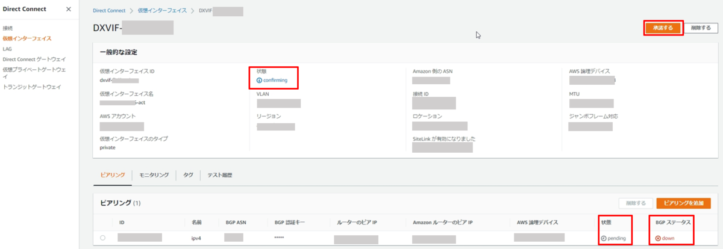Click the ID column header
Screen dimensions: 723x249
(122, 223)
